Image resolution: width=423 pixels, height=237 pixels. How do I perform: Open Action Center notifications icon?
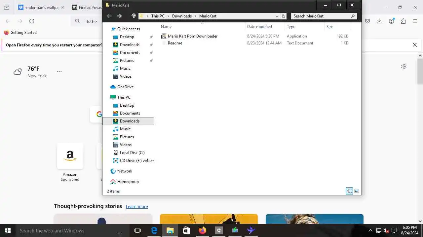(394, 230)
